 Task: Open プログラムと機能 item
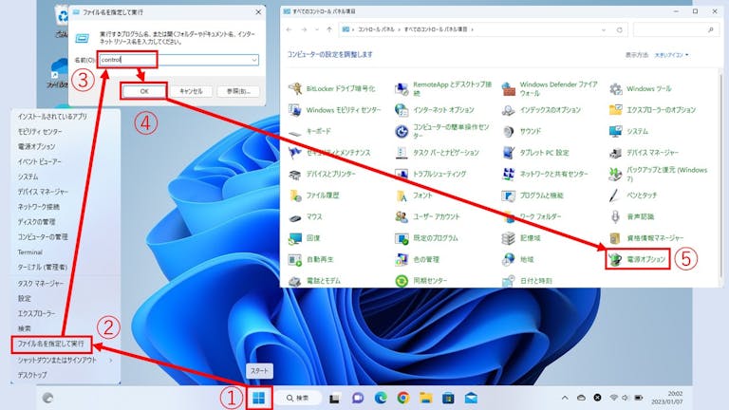click(x=533, y=196)
